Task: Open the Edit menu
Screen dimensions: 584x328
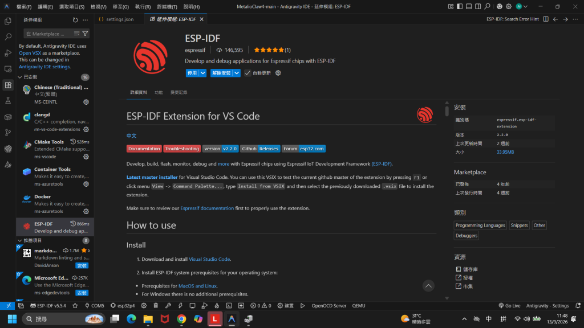Action: click(x=46, y=7)
